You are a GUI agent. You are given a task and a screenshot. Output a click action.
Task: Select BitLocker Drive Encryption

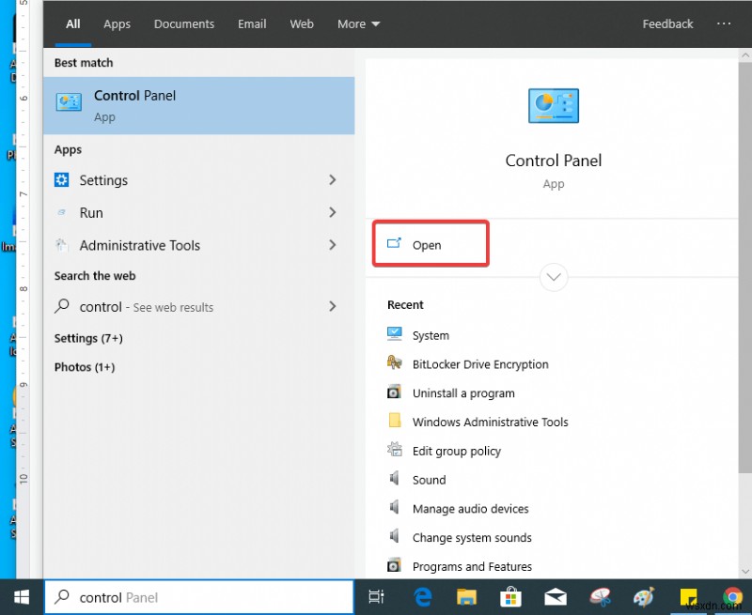(479, 364)
